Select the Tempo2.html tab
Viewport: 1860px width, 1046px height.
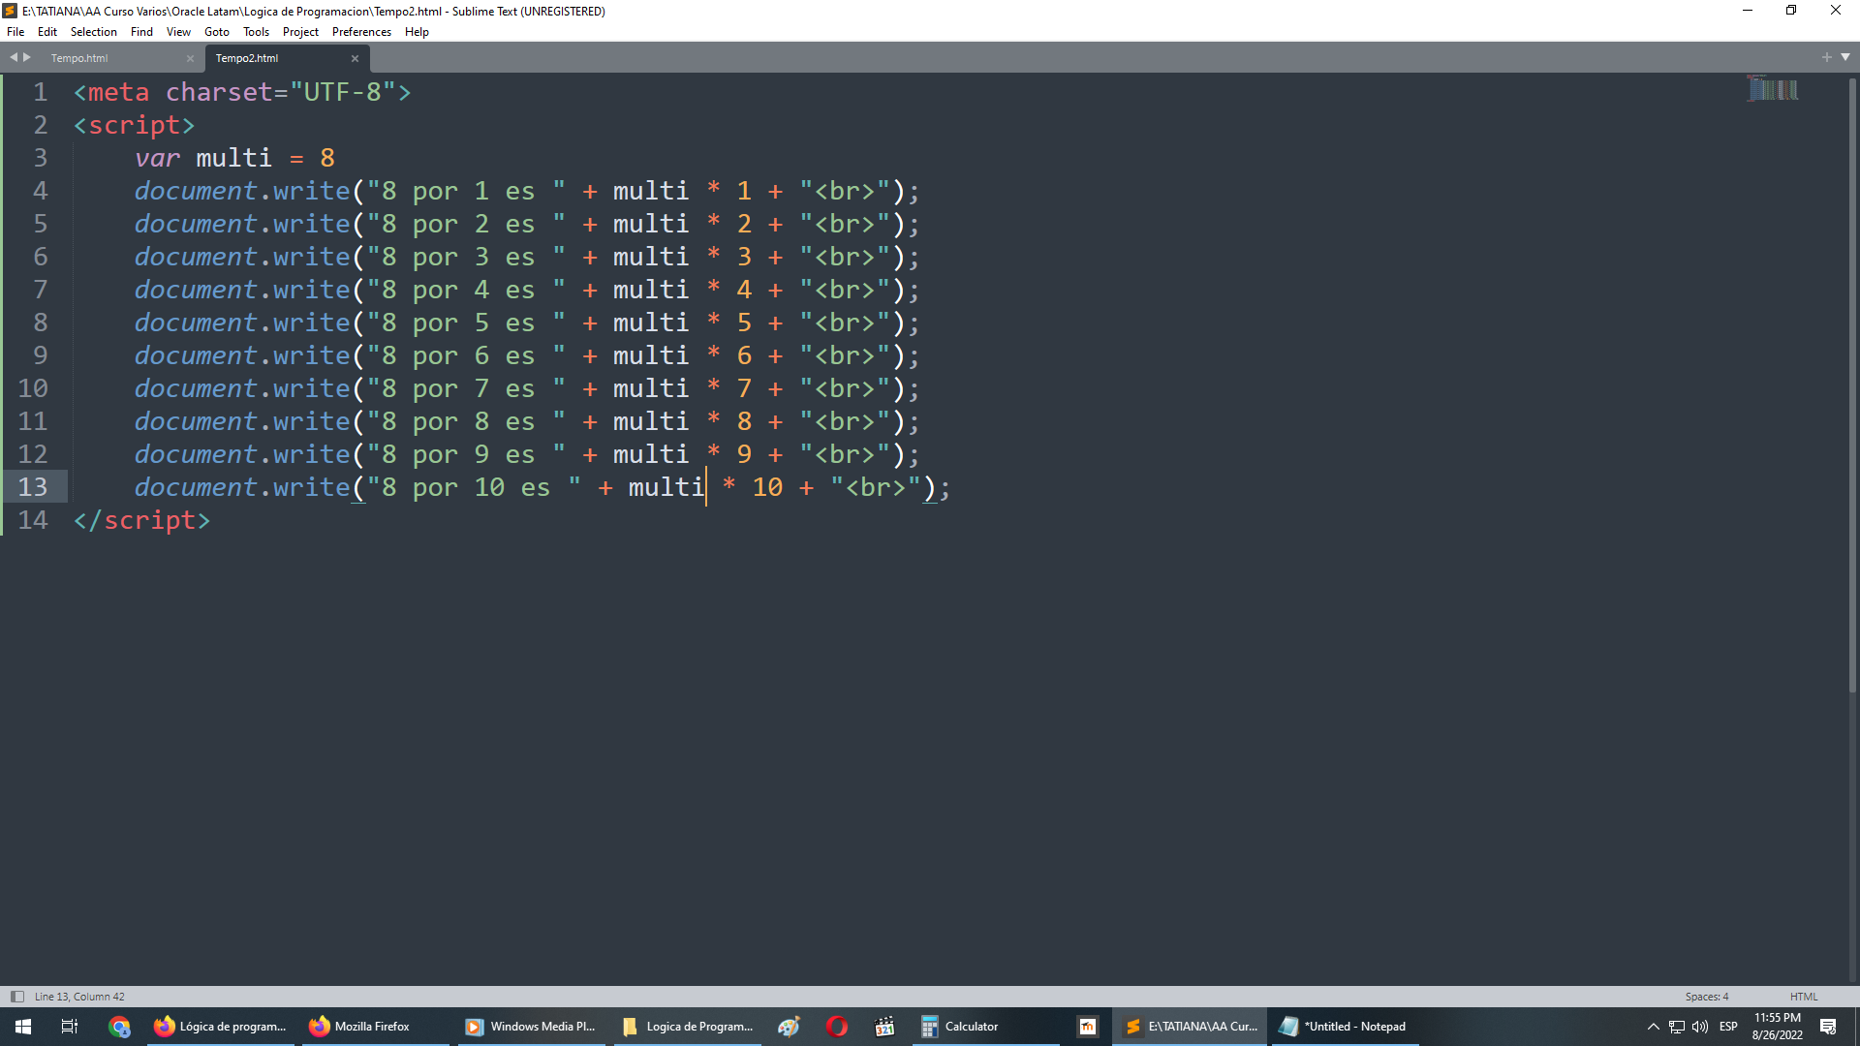pos(249,57)
